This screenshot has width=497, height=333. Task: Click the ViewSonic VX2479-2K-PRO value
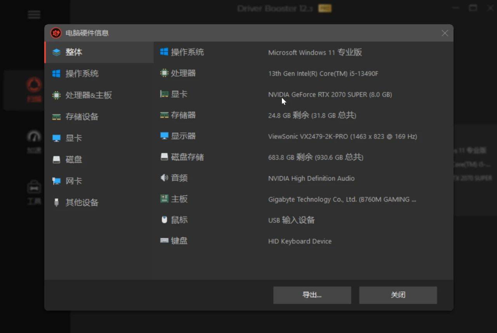click(342, 136)
